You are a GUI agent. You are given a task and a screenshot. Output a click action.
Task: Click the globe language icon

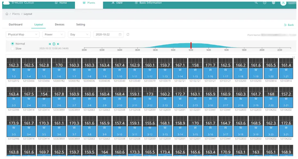click(x=273, y=3)
